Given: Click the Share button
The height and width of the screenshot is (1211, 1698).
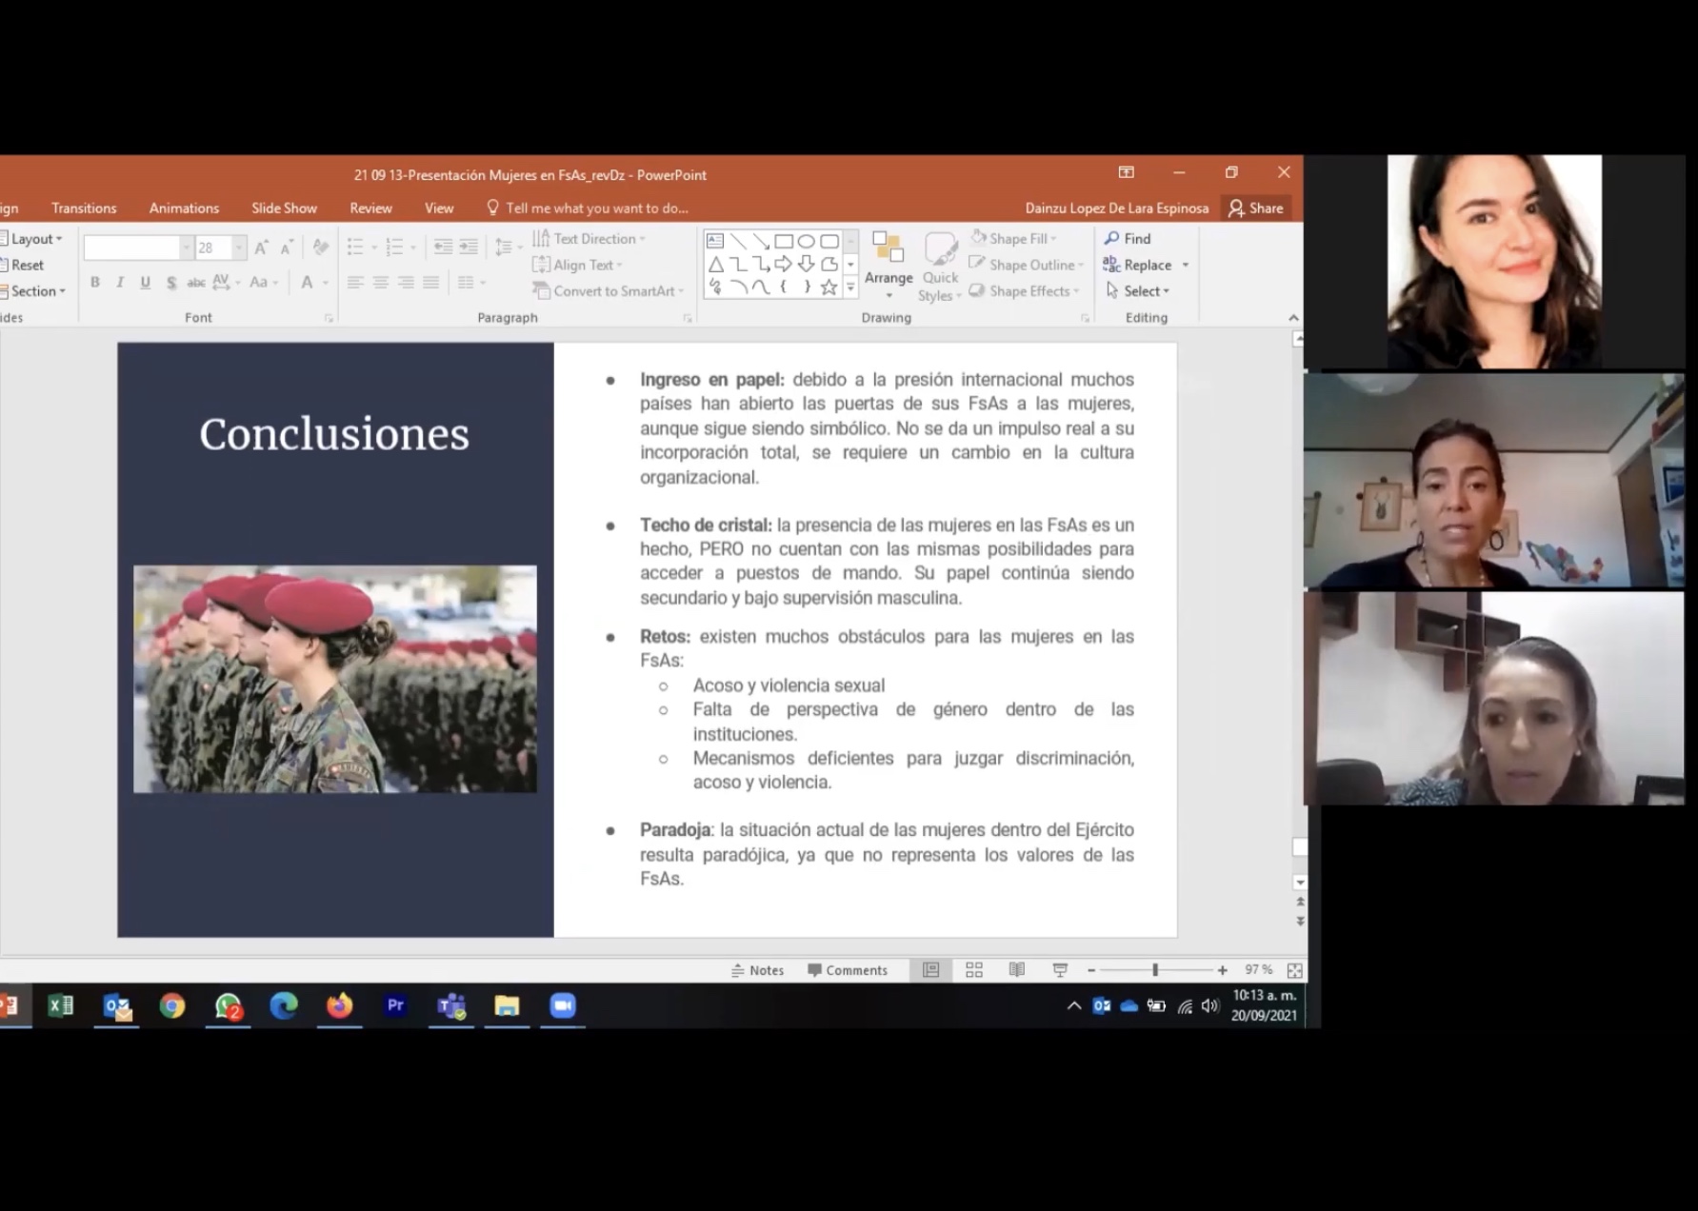Looking at the screenshot, I should [x=1255, y=208].
